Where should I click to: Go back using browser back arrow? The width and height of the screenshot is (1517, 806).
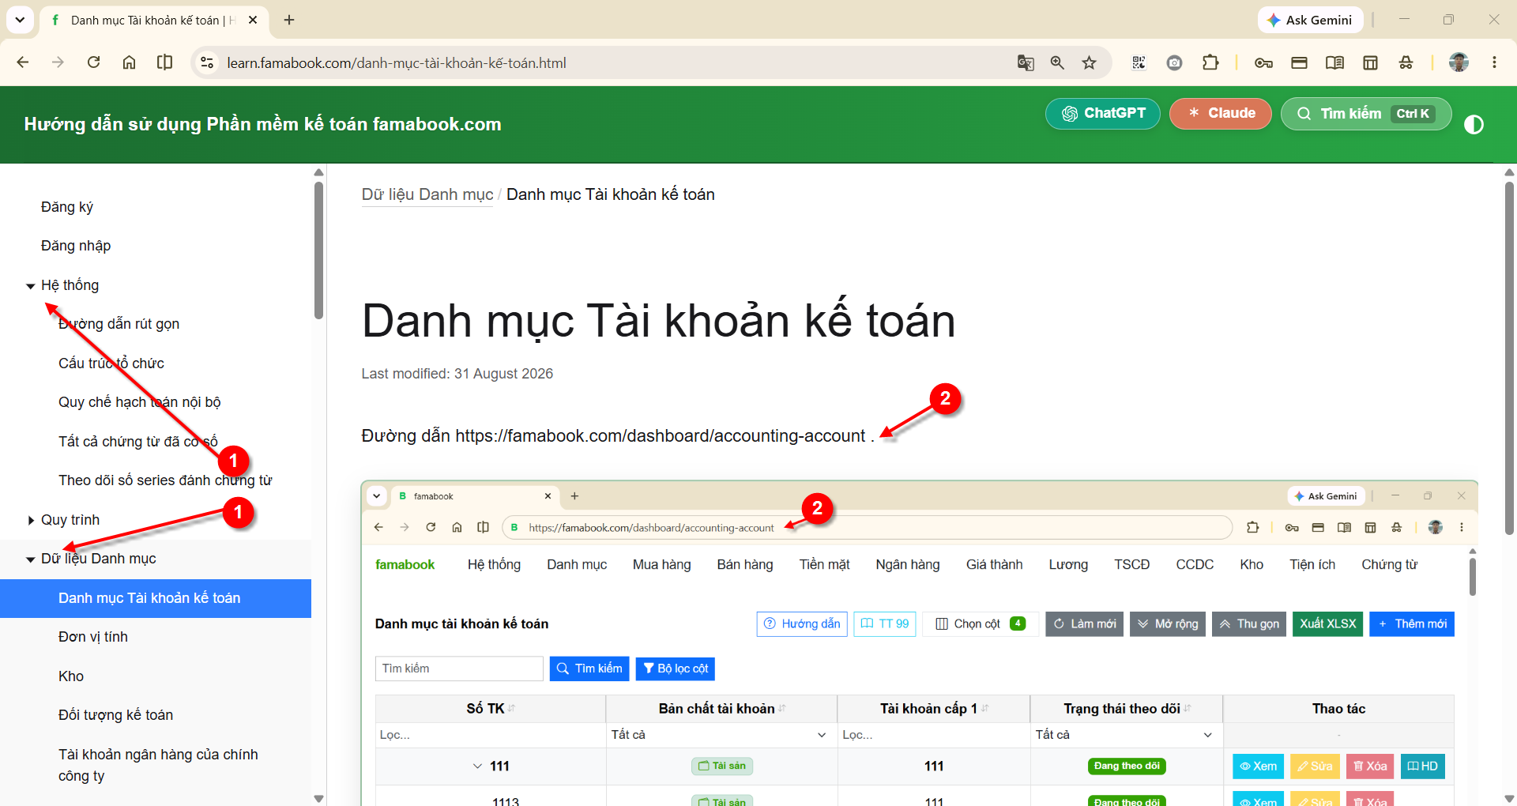(x=23, y=62)
